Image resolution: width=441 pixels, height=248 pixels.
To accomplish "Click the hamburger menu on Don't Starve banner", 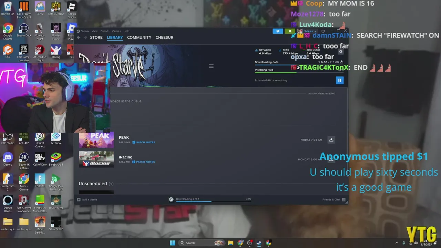I will [211, 66].
